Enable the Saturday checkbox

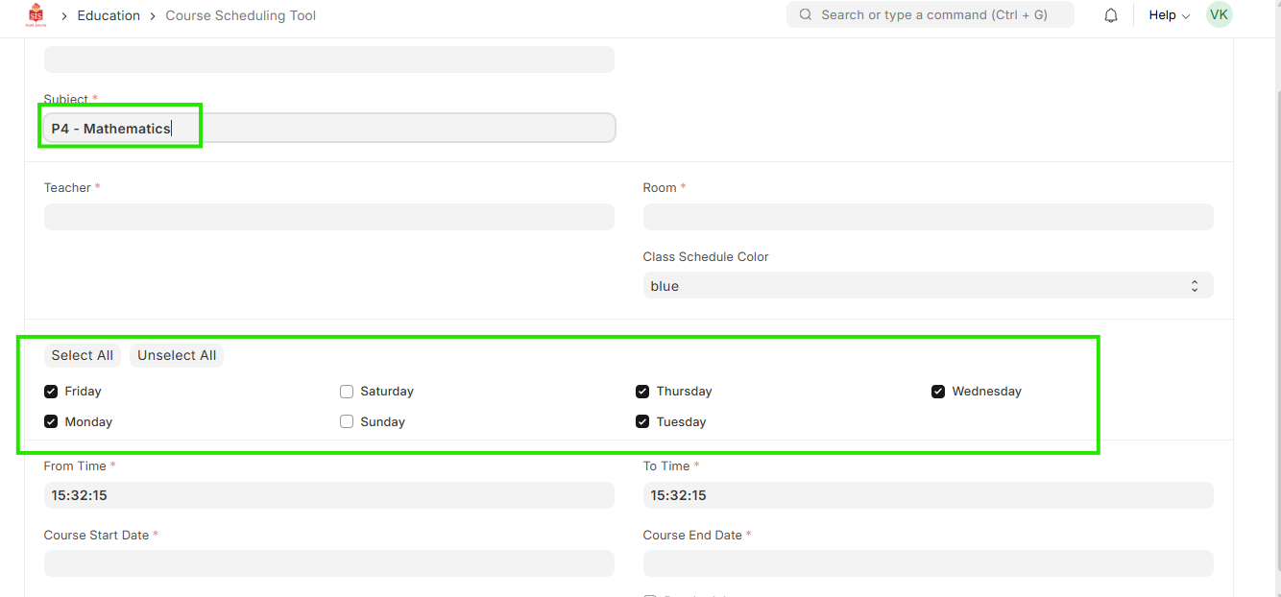coord(347,392)
